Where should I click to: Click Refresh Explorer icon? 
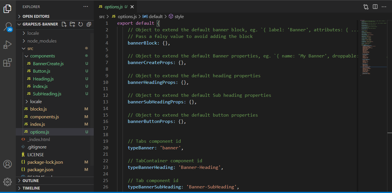81,24
